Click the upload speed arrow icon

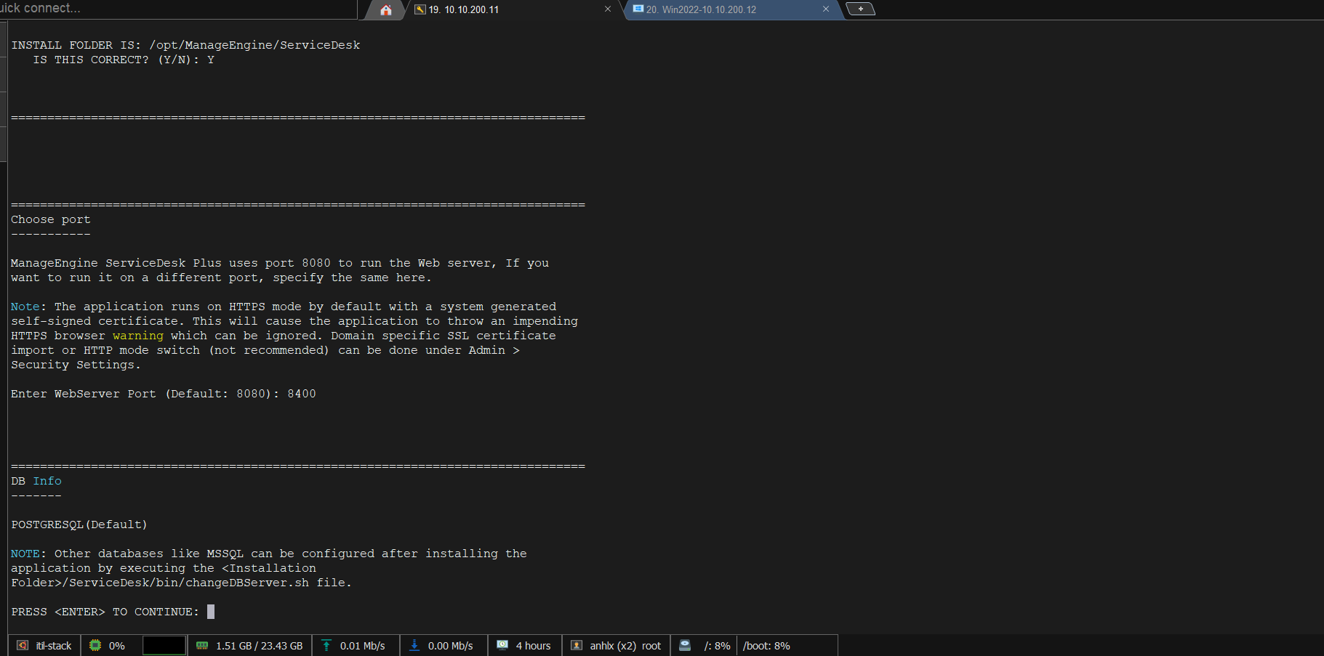click(x=326, y=645)
